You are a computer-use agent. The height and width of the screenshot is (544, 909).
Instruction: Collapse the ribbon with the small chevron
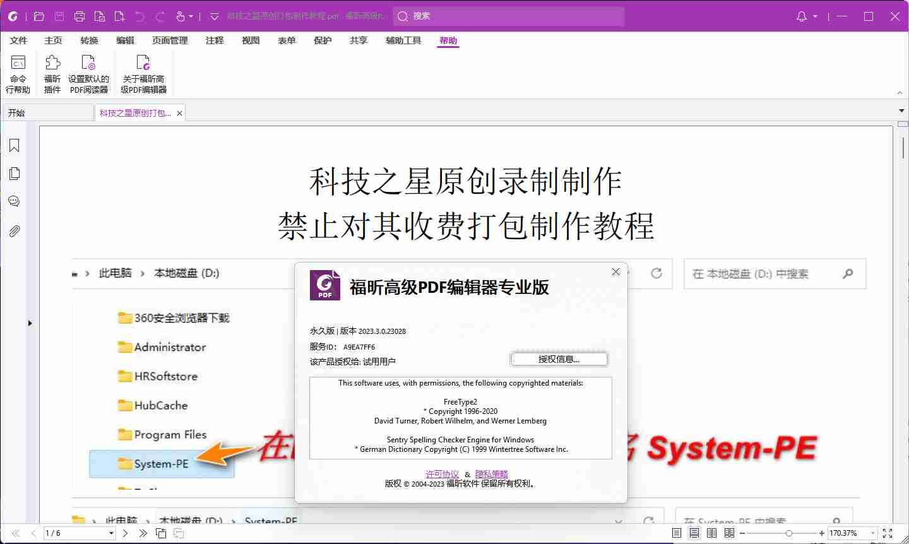coord(900,93)
